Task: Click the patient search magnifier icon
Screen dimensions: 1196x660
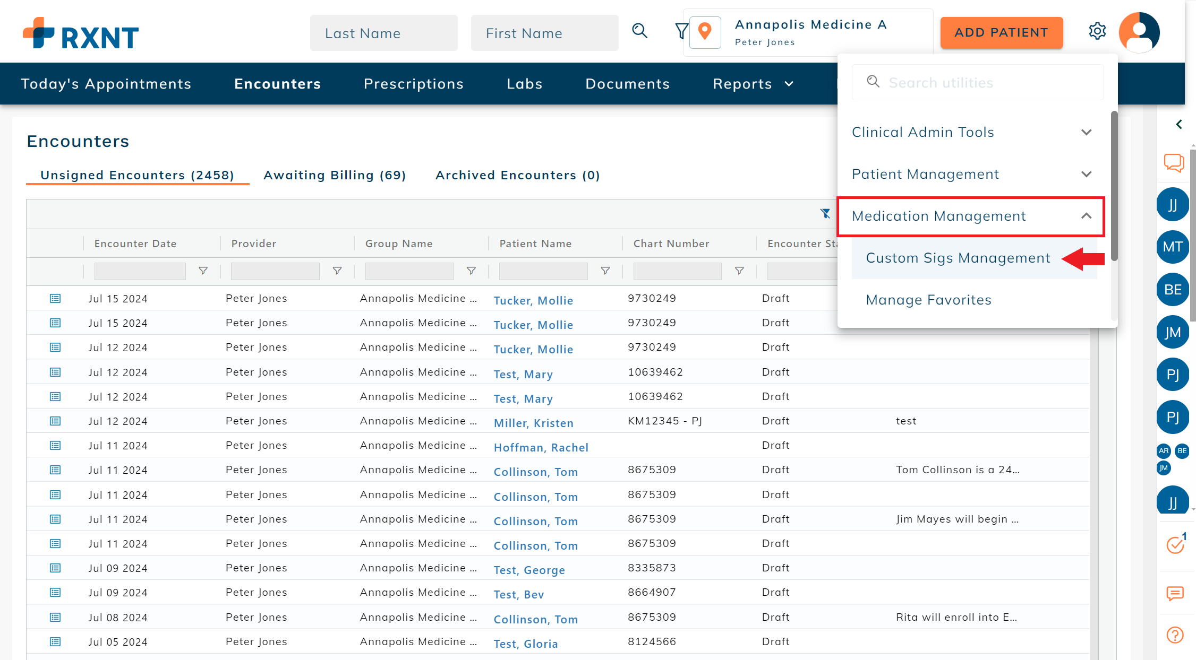Action: pos(639,31)
